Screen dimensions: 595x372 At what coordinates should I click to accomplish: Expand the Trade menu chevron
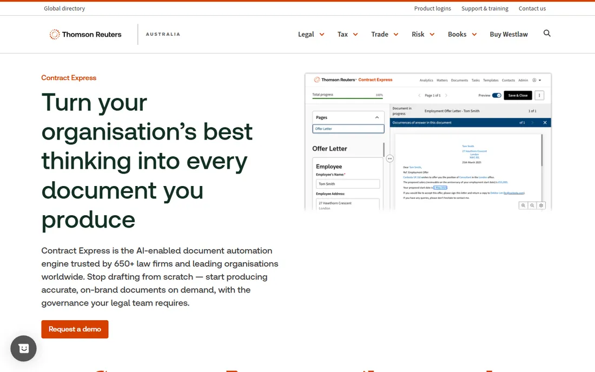[x=396, y=35]
